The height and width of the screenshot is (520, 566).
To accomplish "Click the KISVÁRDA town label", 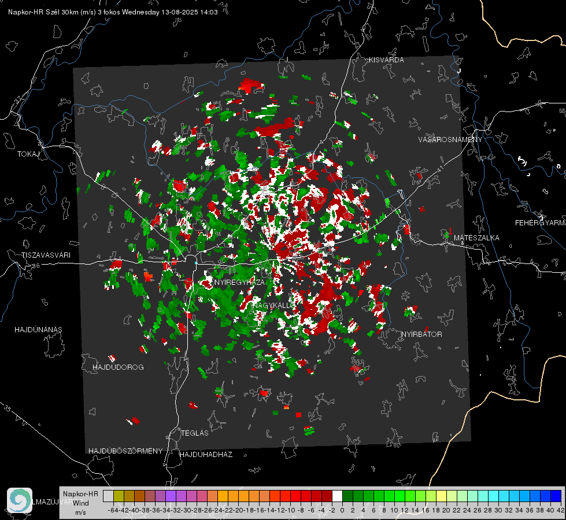I will click(x=386, y=60).
